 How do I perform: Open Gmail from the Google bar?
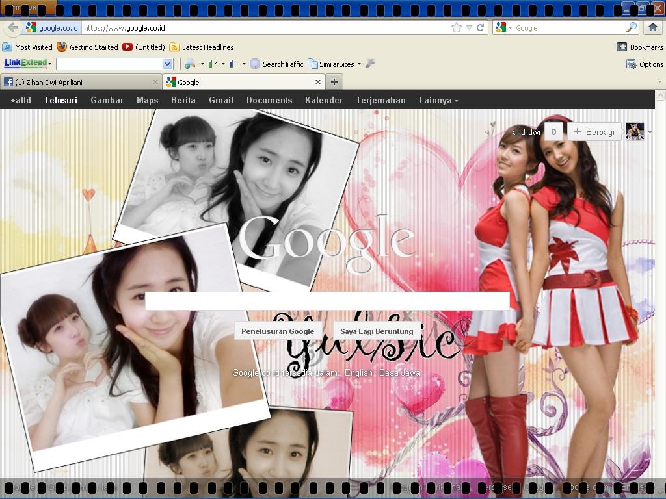tap(221, 101)
